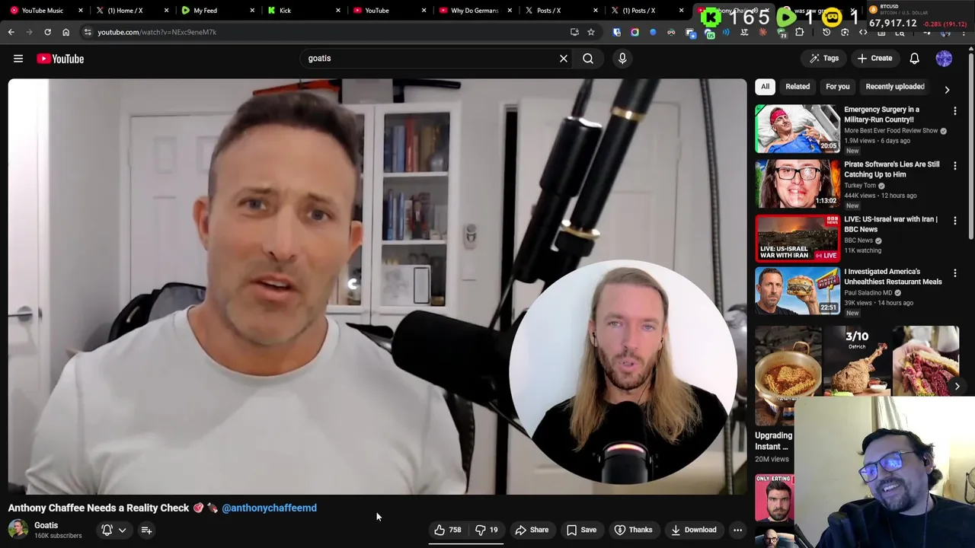Image resolution: width=975 pixels, height=548 pixels.
Task: Clear the search box text
Action: (564, 59)
